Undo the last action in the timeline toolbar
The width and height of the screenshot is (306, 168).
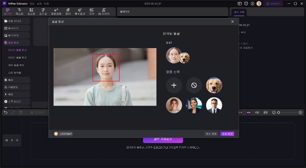[x=6, y=113]
